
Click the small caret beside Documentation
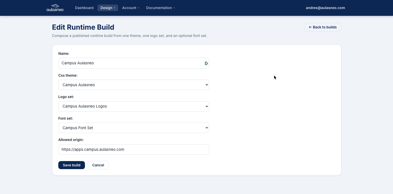click(x=174, y=8)
